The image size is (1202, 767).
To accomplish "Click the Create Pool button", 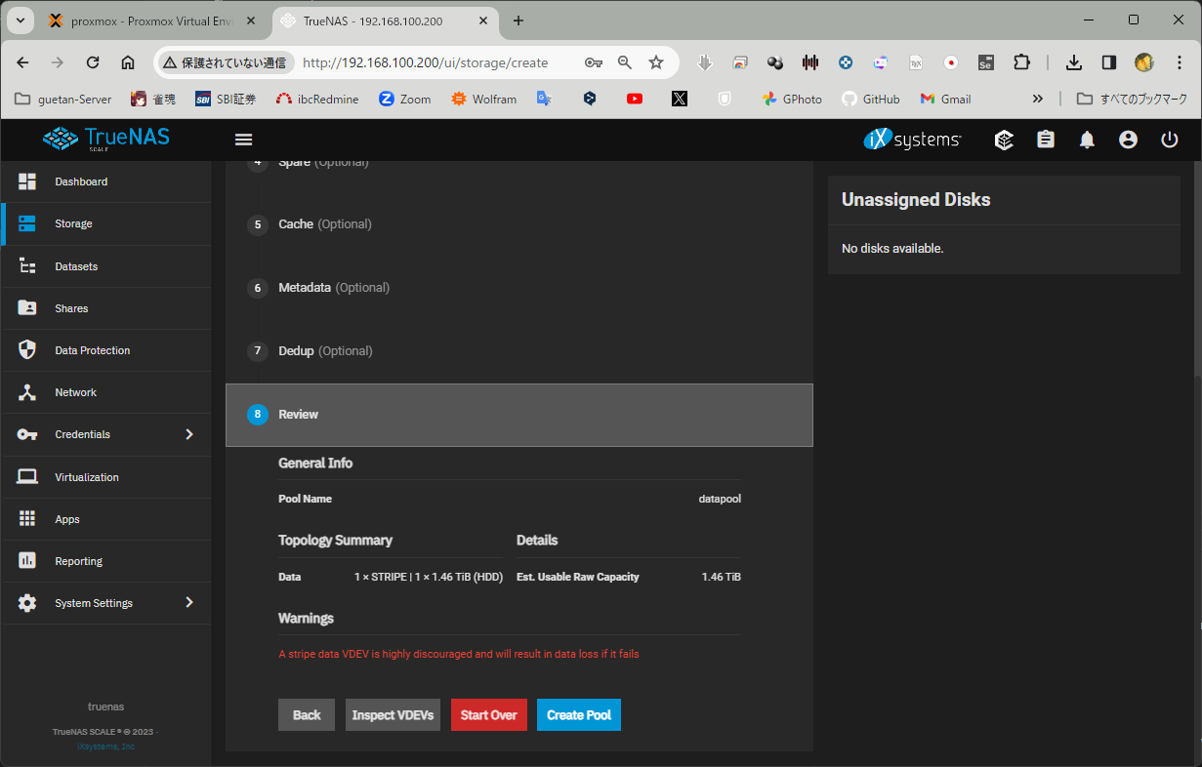I will point(578,715).
